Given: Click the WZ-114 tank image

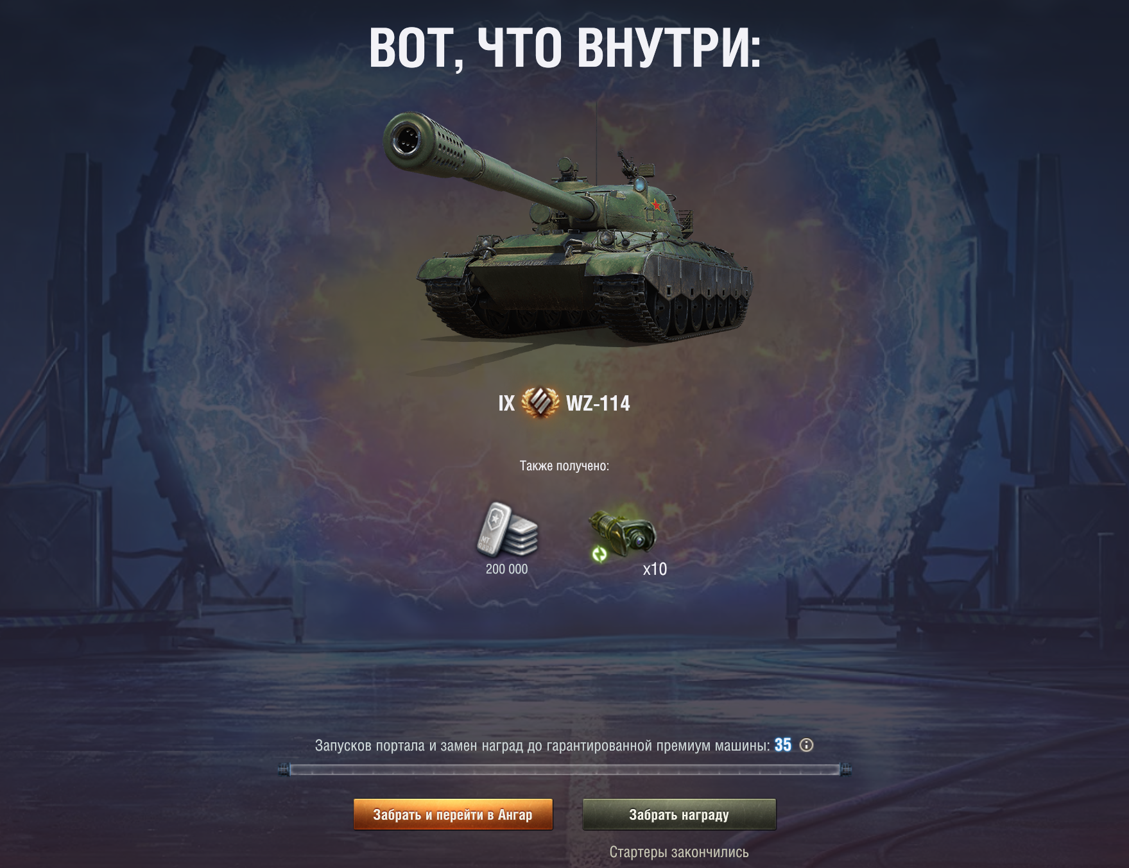Looking at the screenshot, I should (x=568, y=228).
